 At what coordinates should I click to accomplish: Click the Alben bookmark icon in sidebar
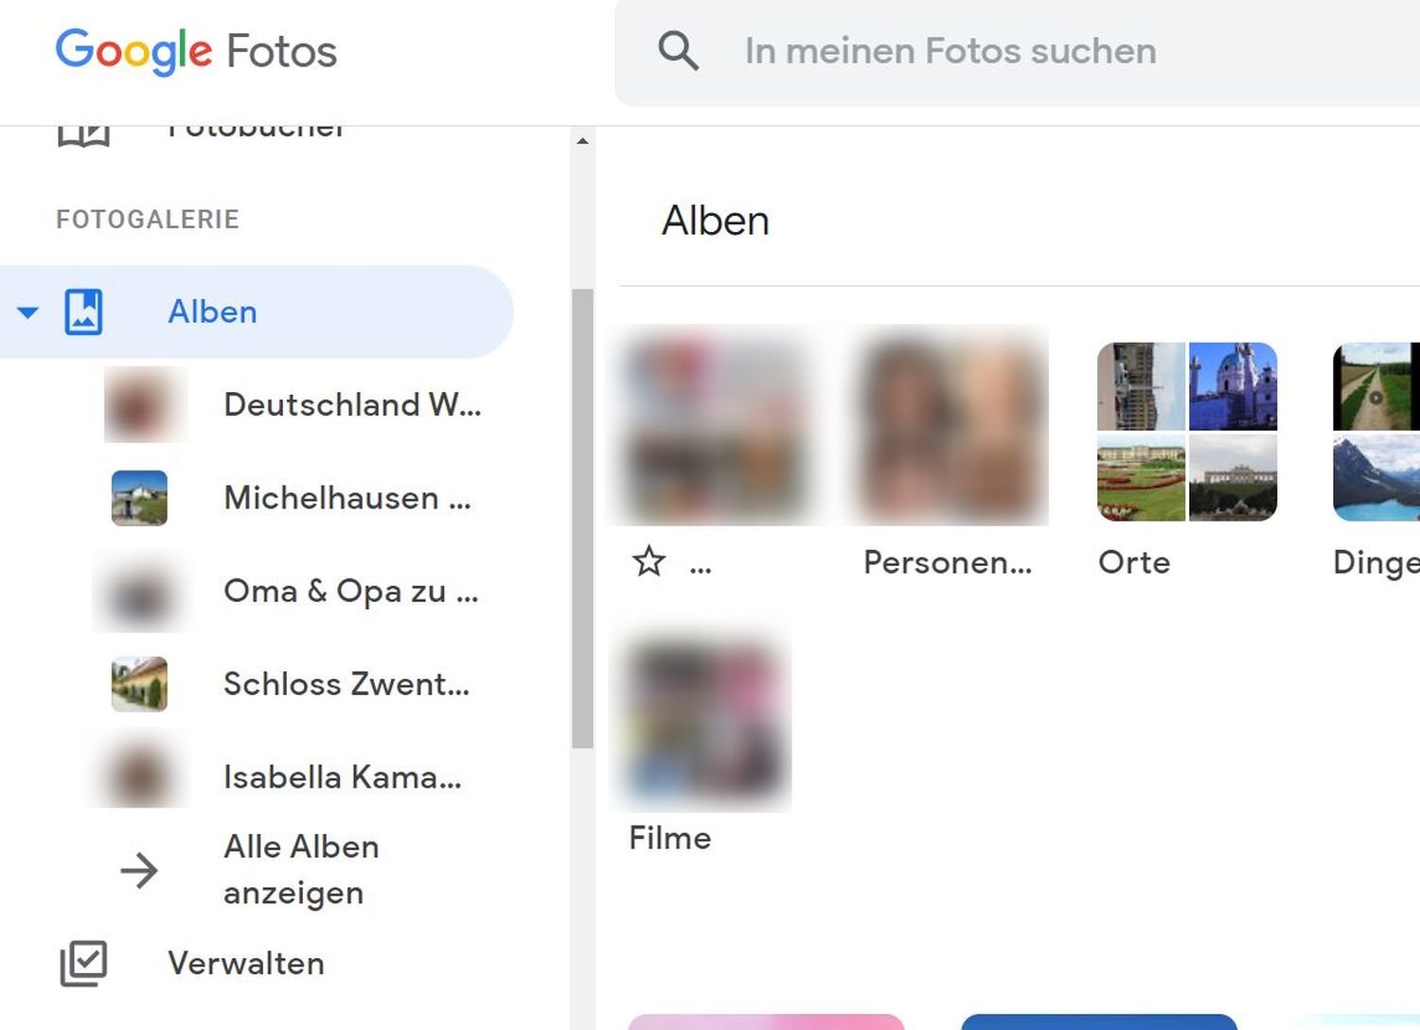[83, 312]
